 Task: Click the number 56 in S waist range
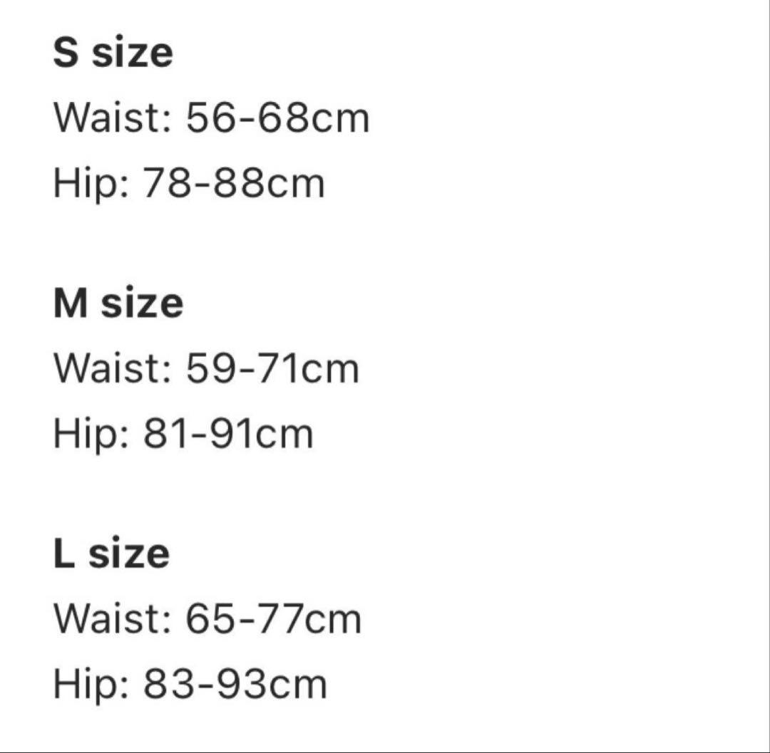tap(208, 118)
